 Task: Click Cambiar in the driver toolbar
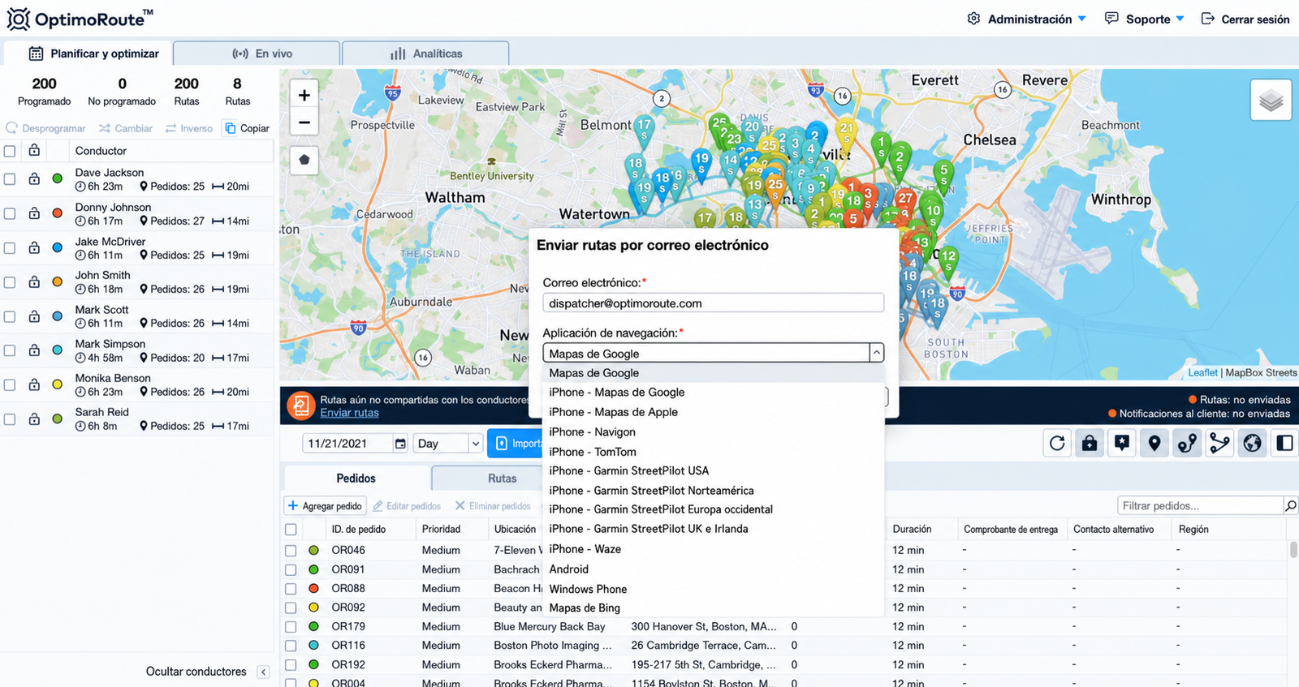pyautogui.click(x=126, y=128)
